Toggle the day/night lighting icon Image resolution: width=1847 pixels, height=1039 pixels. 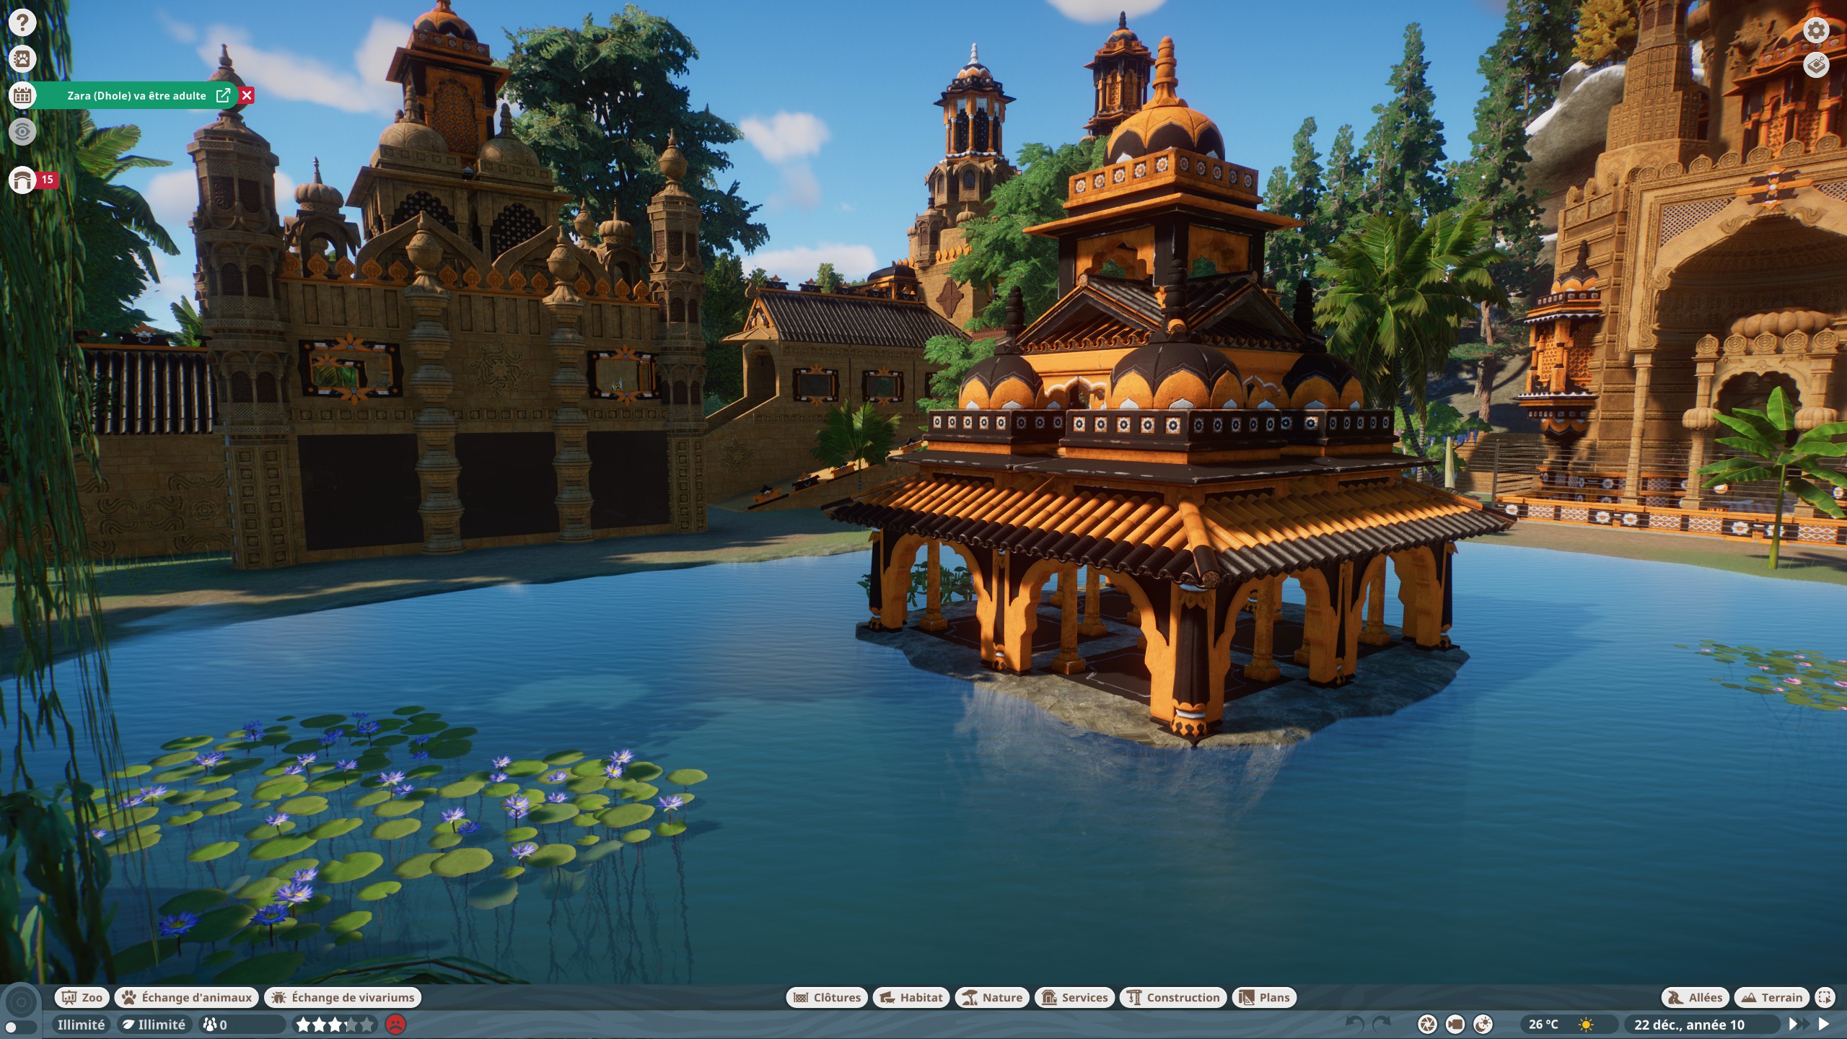[x=1483, y=1024]
